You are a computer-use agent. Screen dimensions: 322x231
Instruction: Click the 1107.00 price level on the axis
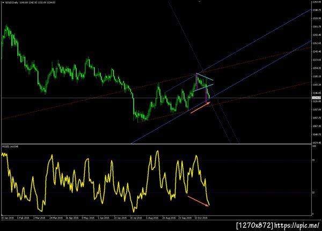pos(317,109)
